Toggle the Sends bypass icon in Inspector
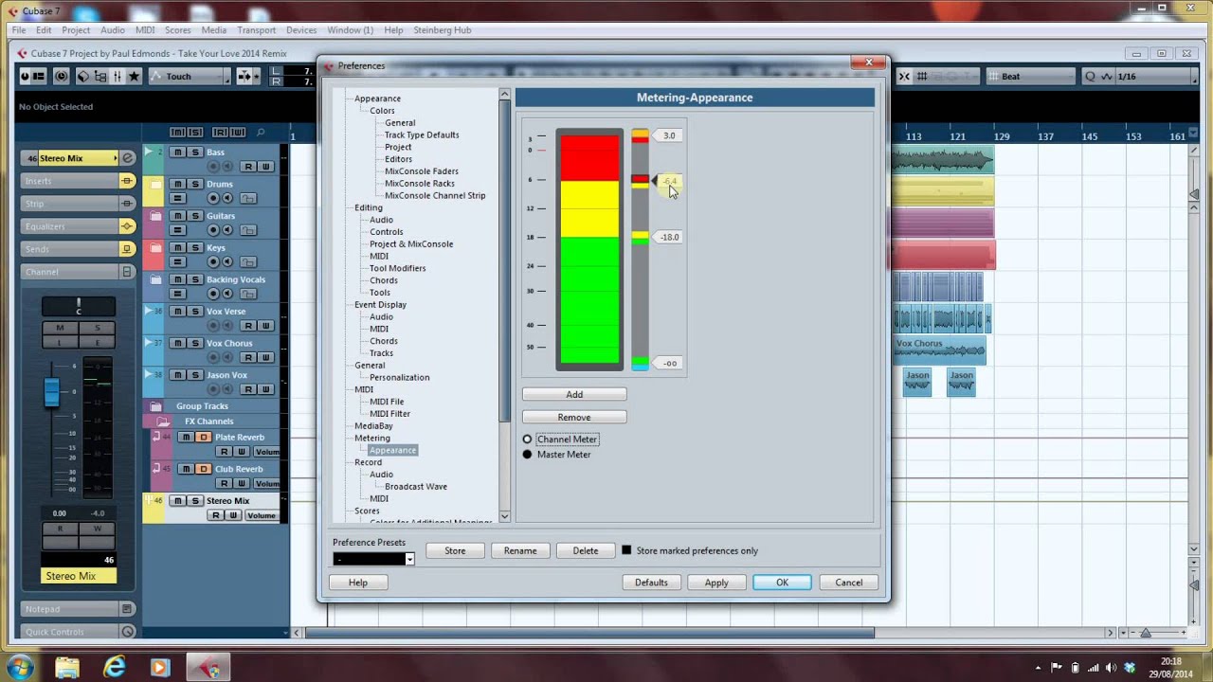The width and height of the screenshot is (1213, 682). (x=126, y=249)
